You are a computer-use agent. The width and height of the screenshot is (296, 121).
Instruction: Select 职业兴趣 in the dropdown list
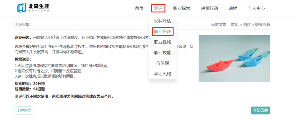163,32
